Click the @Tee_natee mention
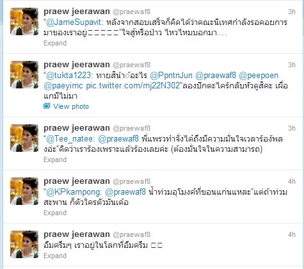 (x=70, y=139)
